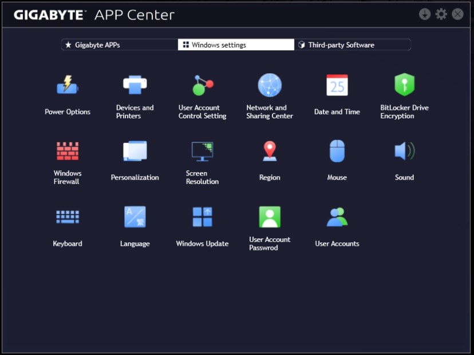The image size is (474, 355).
Task: Open BitLocker Drive Encryption shield icon
Action: click(x=404, y=85)
